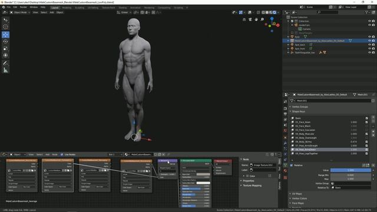Open node editor Node menu

(x=55, y=154)
